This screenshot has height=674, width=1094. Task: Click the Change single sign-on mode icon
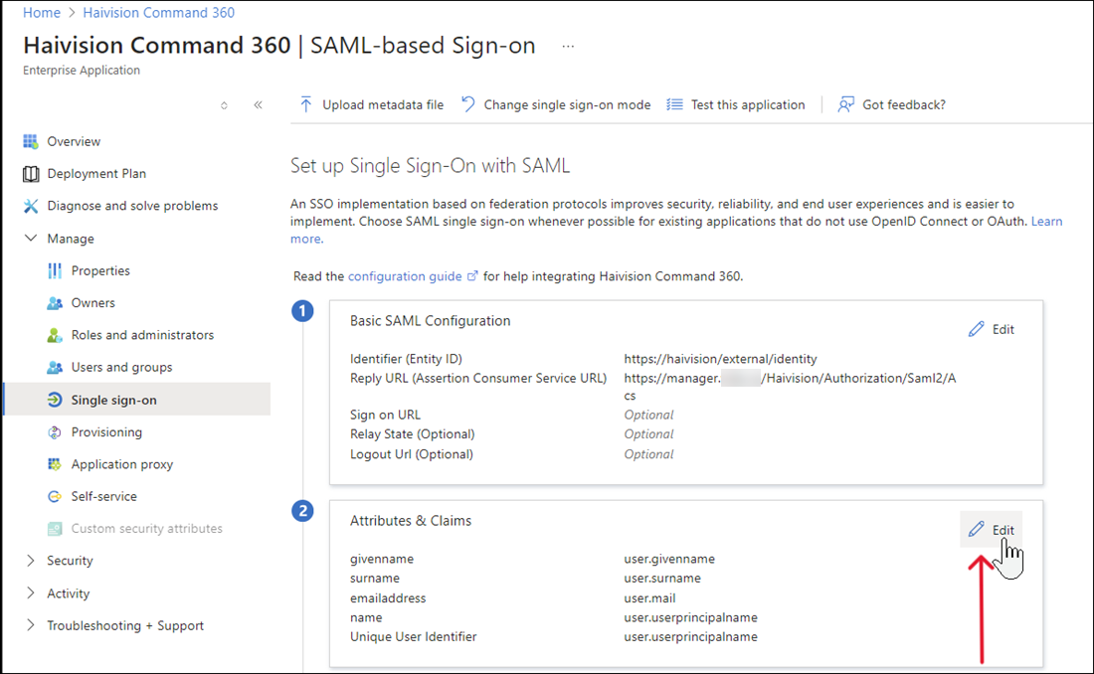click(x=466, y=103)
